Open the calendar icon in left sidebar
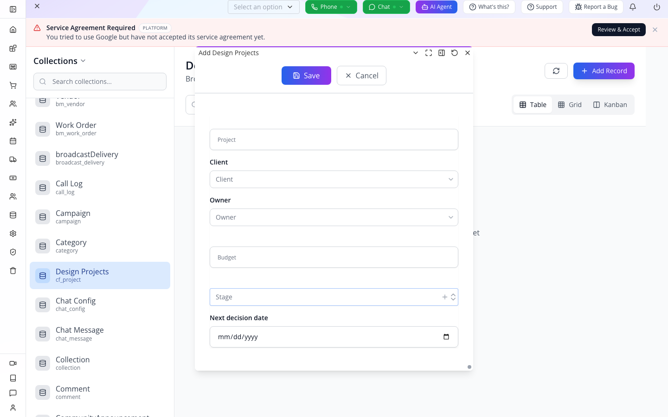The image size is (668, 417). 13,141
